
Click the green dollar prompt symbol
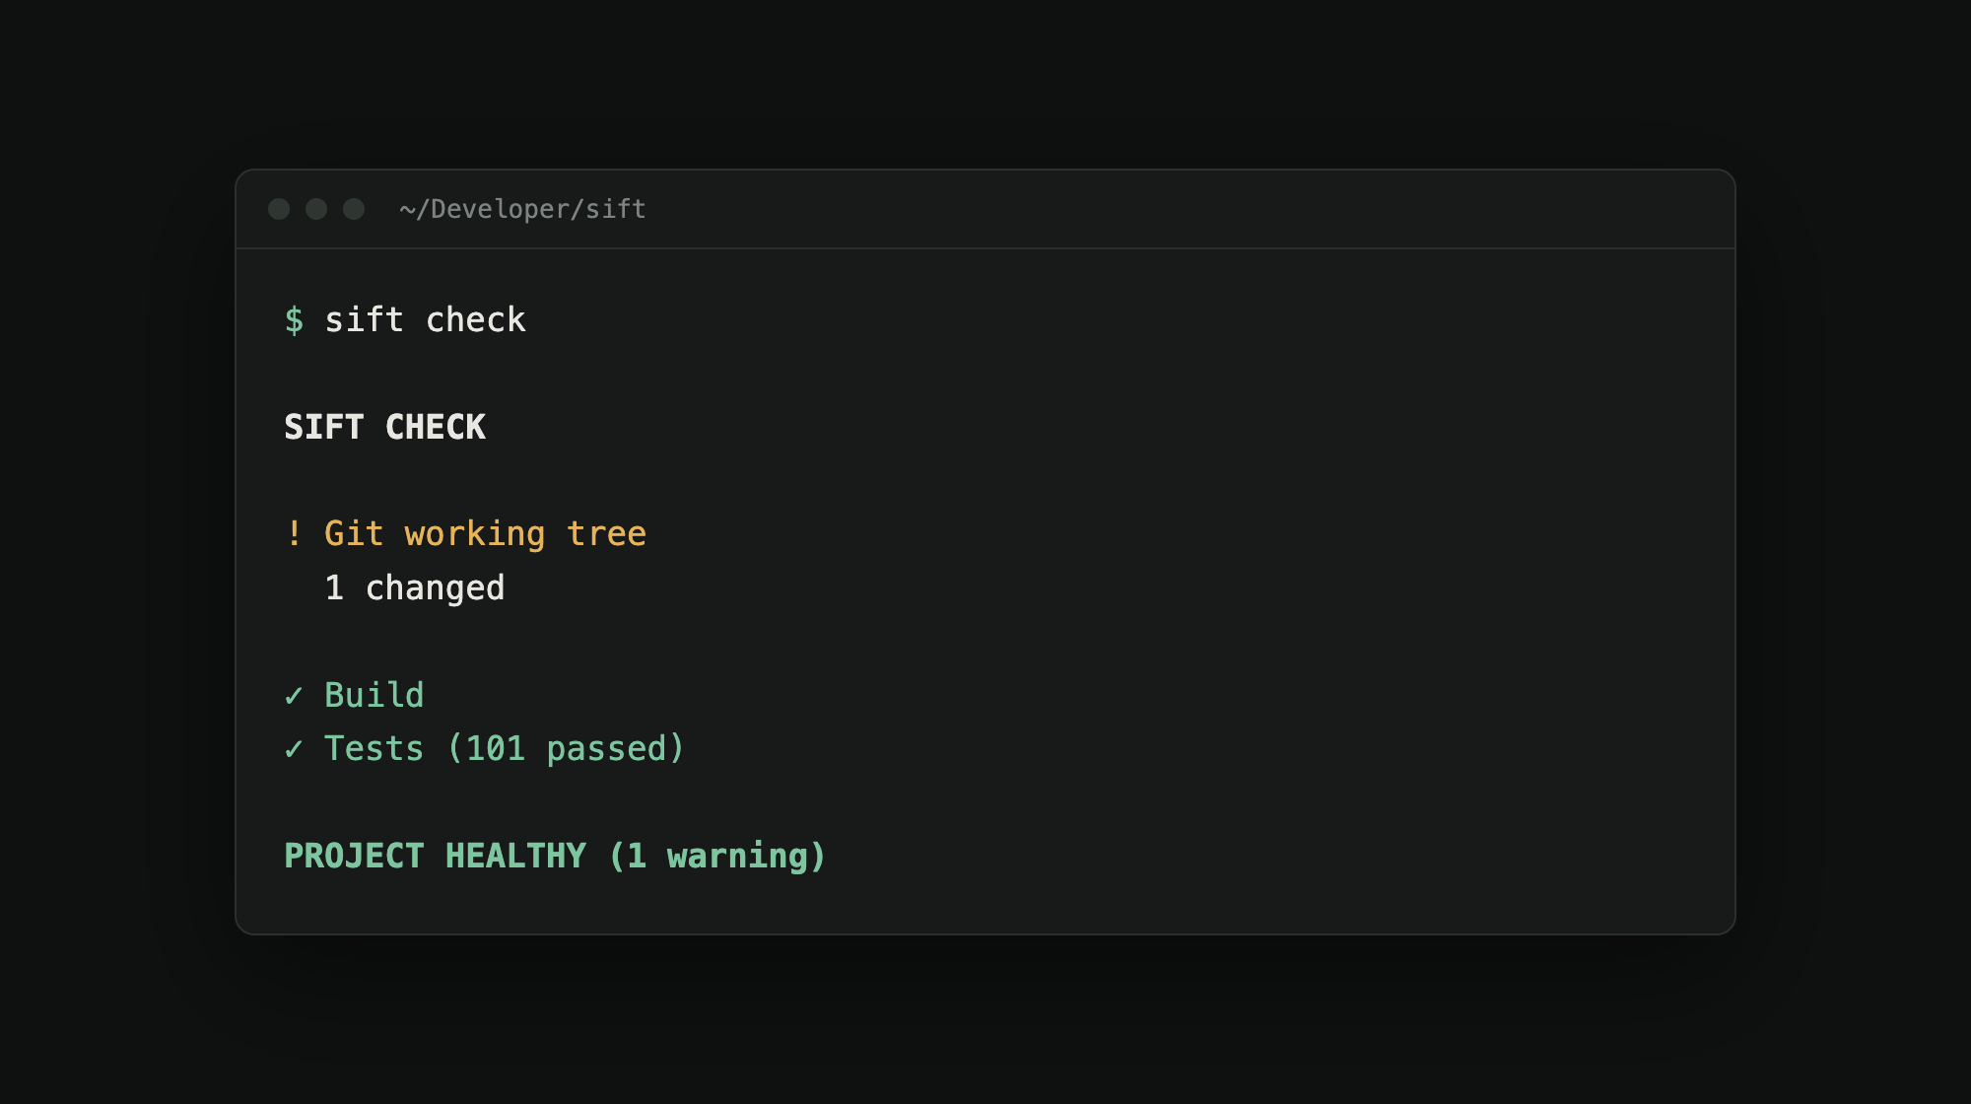[294, 320]
